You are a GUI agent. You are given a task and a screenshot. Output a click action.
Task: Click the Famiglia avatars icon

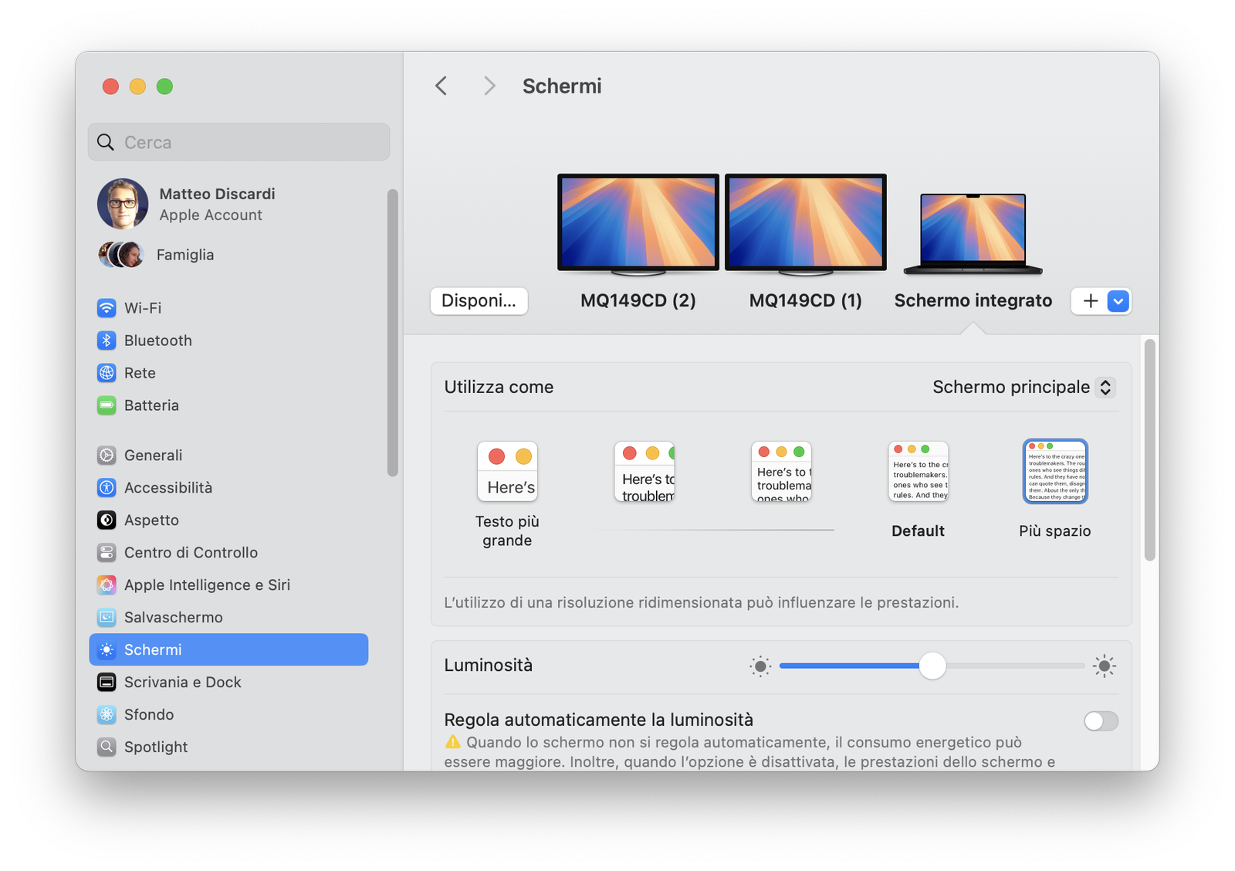point(122,255)
